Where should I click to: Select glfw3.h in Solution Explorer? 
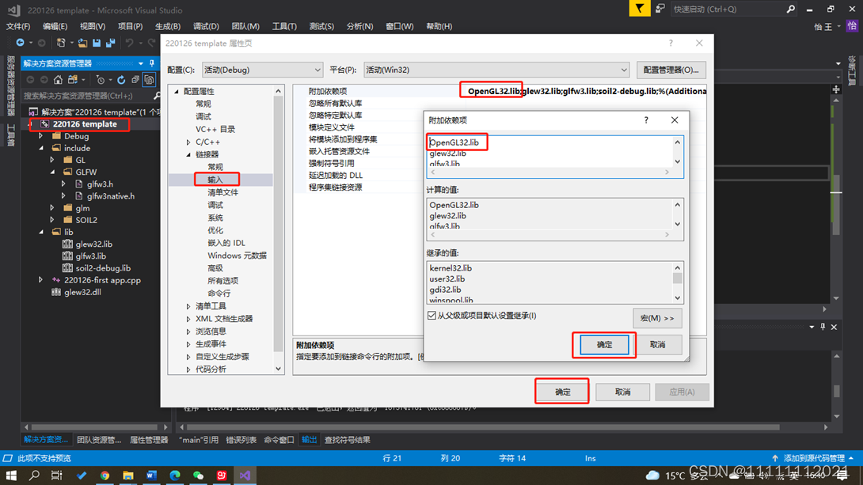tap(100, 184)
